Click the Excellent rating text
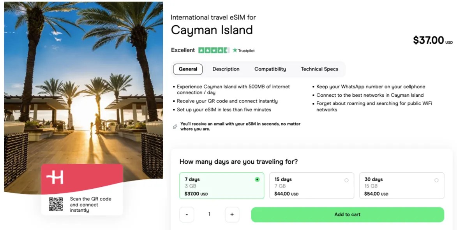 [182, 50]
